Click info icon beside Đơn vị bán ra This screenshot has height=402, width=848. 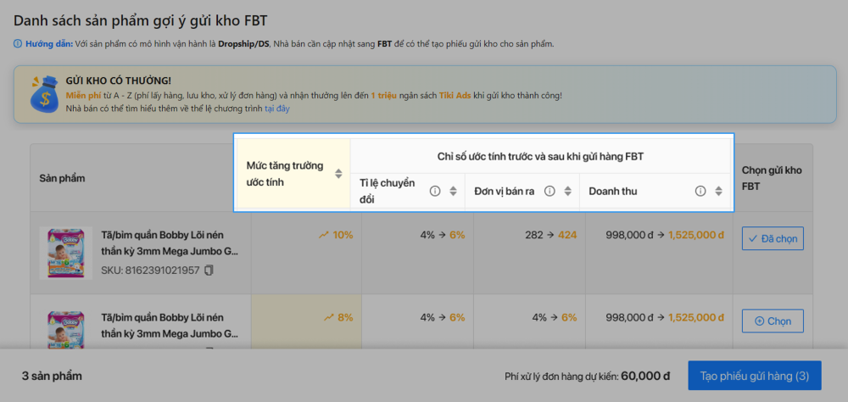(550, 191)
